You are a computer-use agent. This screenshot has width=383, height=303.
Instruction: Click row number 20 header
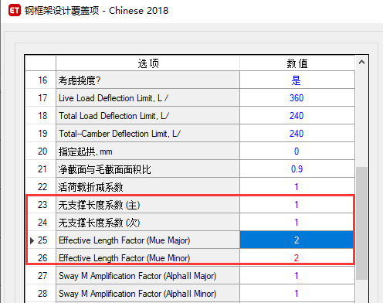(41, 151)
